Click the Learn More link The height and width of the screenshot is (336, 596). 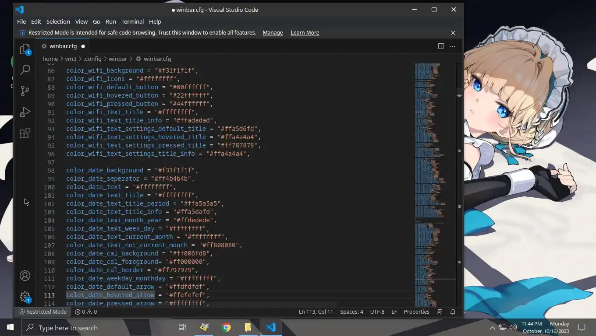305,33
